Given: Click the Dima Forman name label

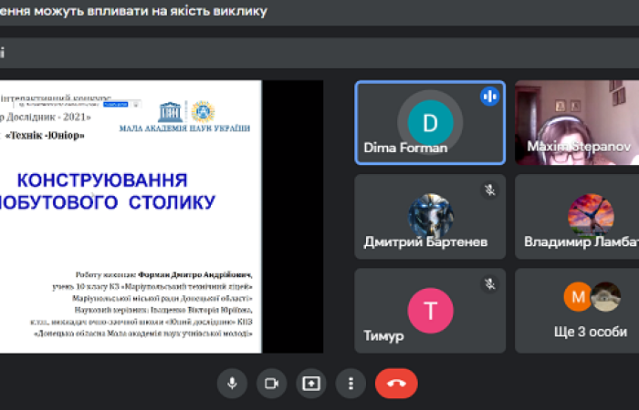Looking at the screenshot, I should click(405, 147).
